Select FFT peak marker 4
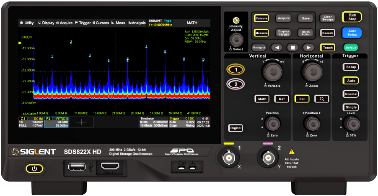 109,60
